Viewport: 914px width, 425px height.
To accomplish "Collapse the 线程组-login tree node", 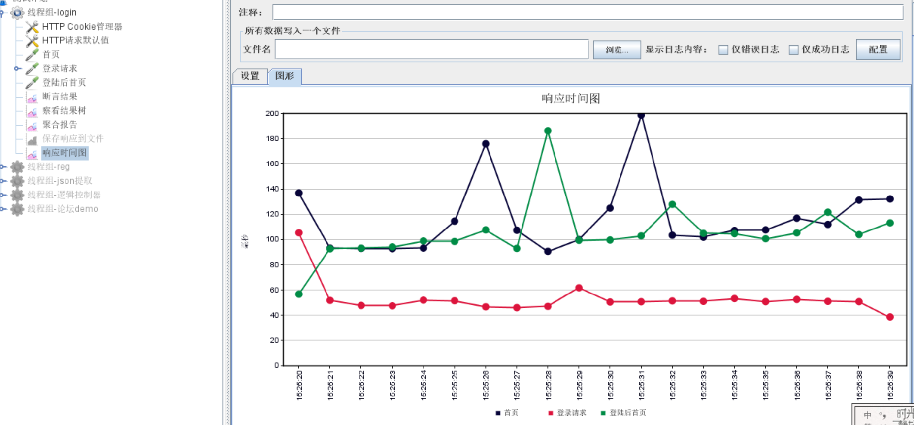I will [2, 12].
